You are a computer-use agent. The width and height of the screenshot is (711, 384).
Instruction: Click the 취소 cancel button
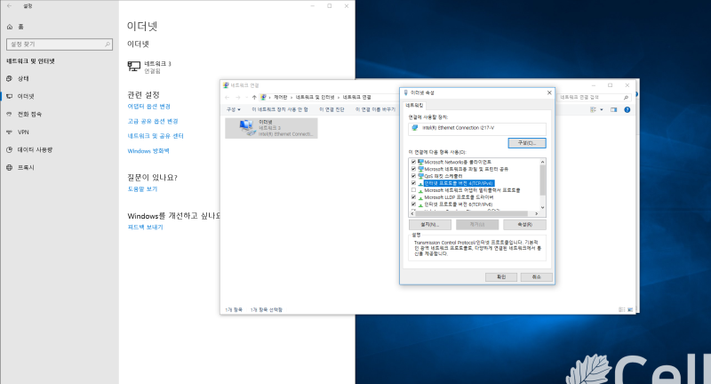537,277
